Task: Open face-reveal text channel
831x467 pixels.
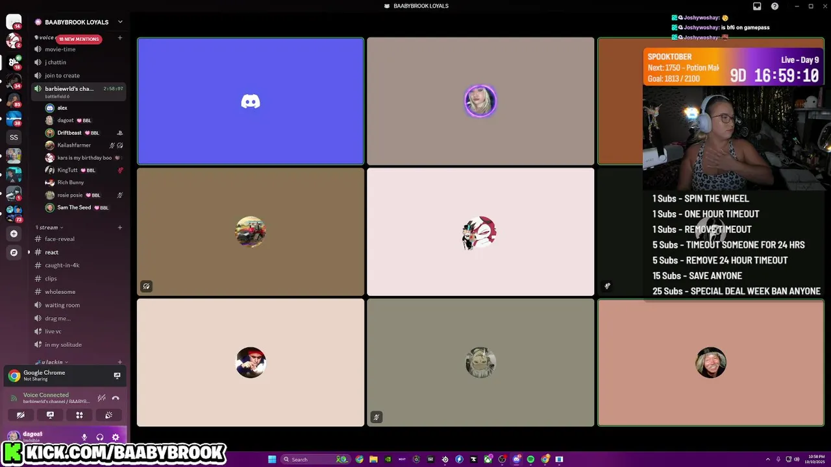Action: click(79, 239)
